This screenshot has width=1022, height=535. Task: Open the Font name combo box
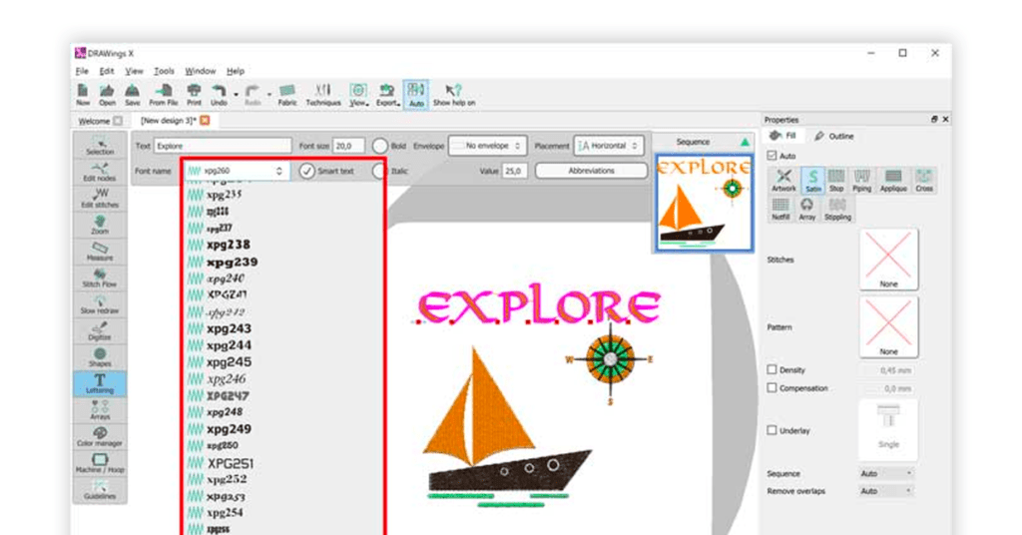click(237, 171)
